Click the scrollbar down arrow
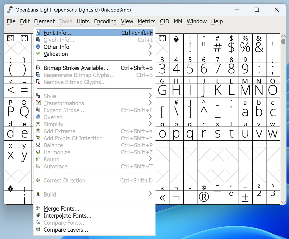 tap(283, 202)
